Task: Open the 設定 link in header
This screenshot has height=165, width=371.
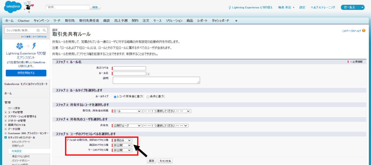Action: point(302,7)
